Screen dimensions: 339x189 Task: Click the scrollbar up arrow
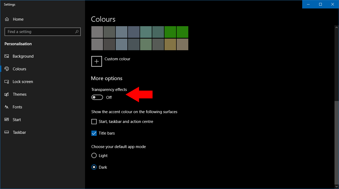point(337,27)
